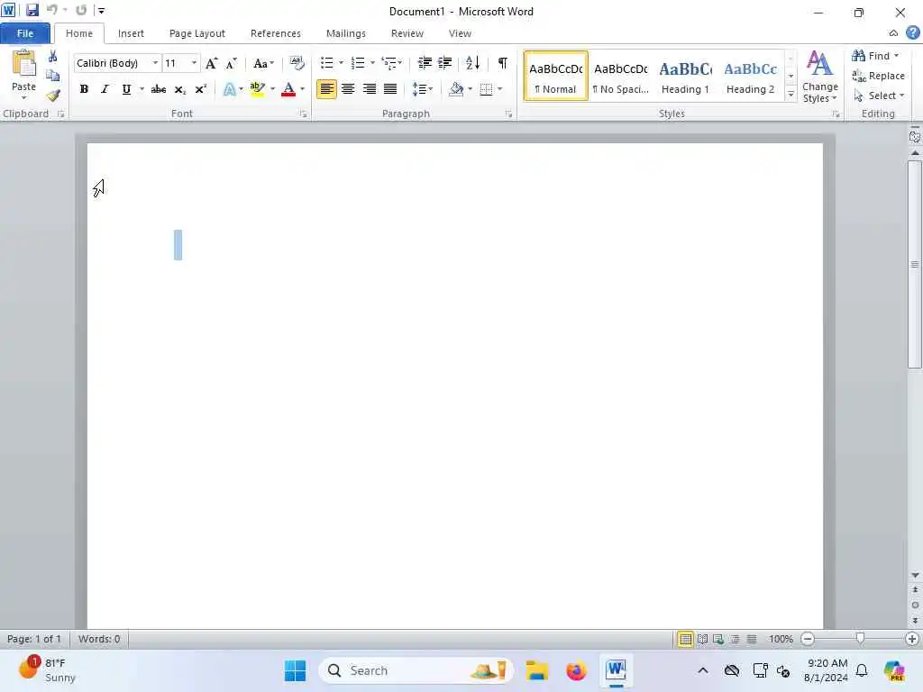Toggle Italic formatting
Viewport: 923px width, 692px height.
coord(105,89)
